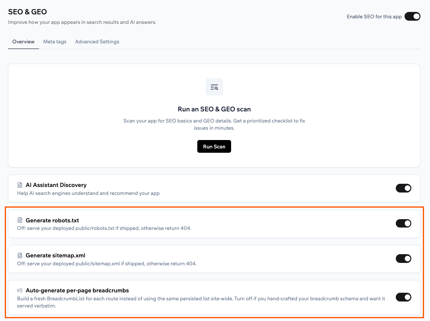
Task: Click the Auto-generate per-page breadcrumbs title
Action: (x=77, y=291)
